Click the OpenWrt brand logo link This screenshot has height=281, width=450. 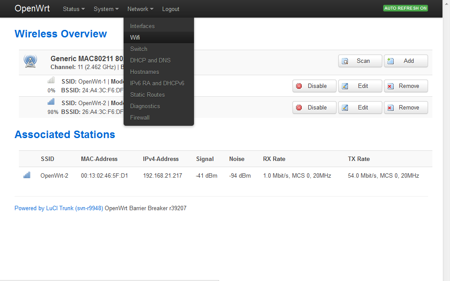32,9
